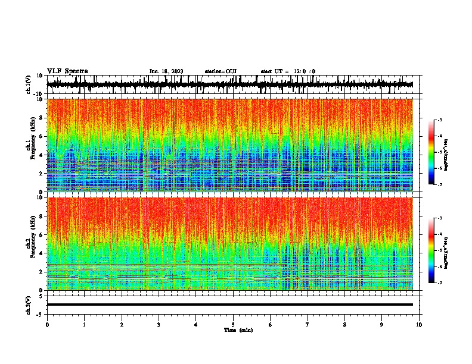Click the time axis tick label '7'

point(308,325)
